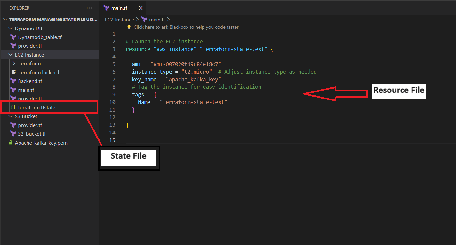Click the .terraform.lock.hcl file icon
Viewport: 456px width, 245px height.
coord(13,72)
